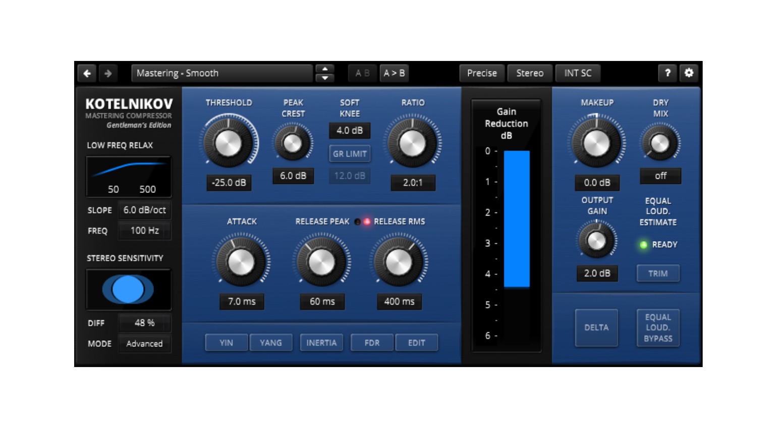
Task: Enable the DELTA monitoring button
Action: (x=596, y=328)
